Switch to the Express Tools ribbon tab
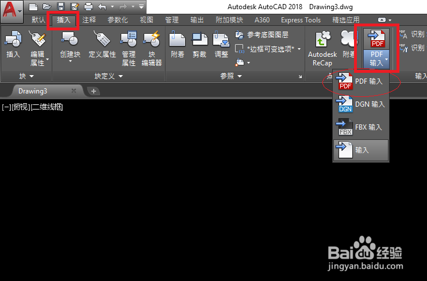Screen dimensions: 427x281 [301, 20]
